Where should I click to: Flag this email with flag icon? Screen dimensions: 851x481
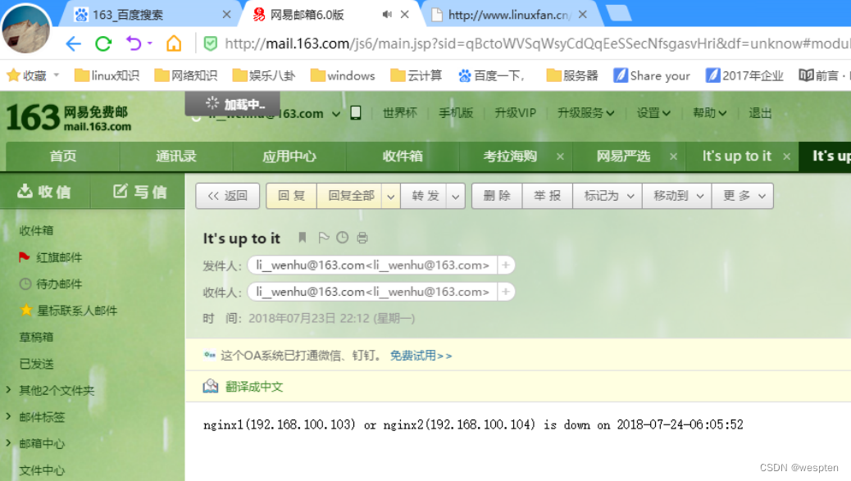(324, 238)
